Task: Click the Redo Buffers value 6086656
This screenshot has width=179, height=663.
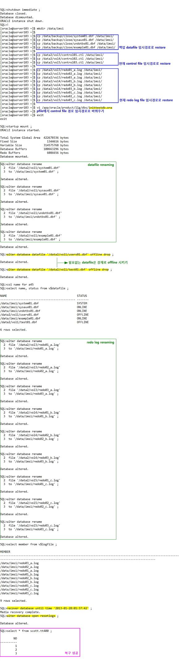Action: [53, 153]
